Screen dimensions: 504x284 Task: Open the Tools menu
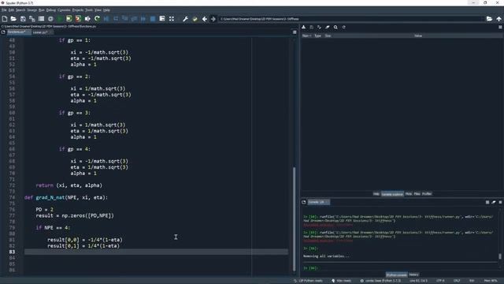coord(89,10)
